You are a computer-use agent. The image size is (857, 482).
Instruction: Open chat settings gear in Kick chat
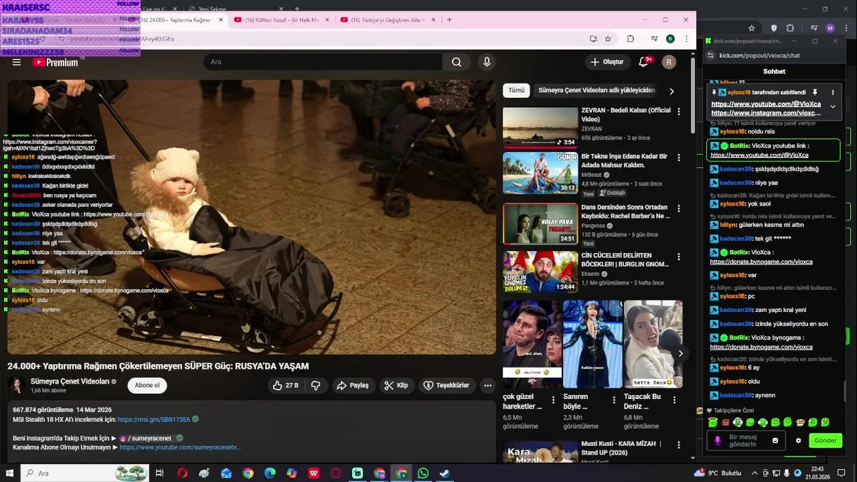click(798, 440)
